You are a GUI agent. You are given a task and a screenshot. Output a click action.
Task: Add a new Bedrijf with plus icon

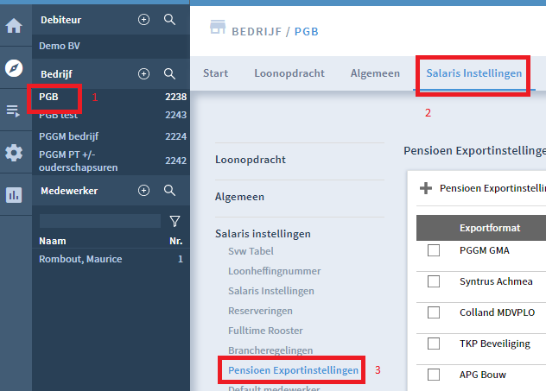pyautogui.click(x=143, y=73)
